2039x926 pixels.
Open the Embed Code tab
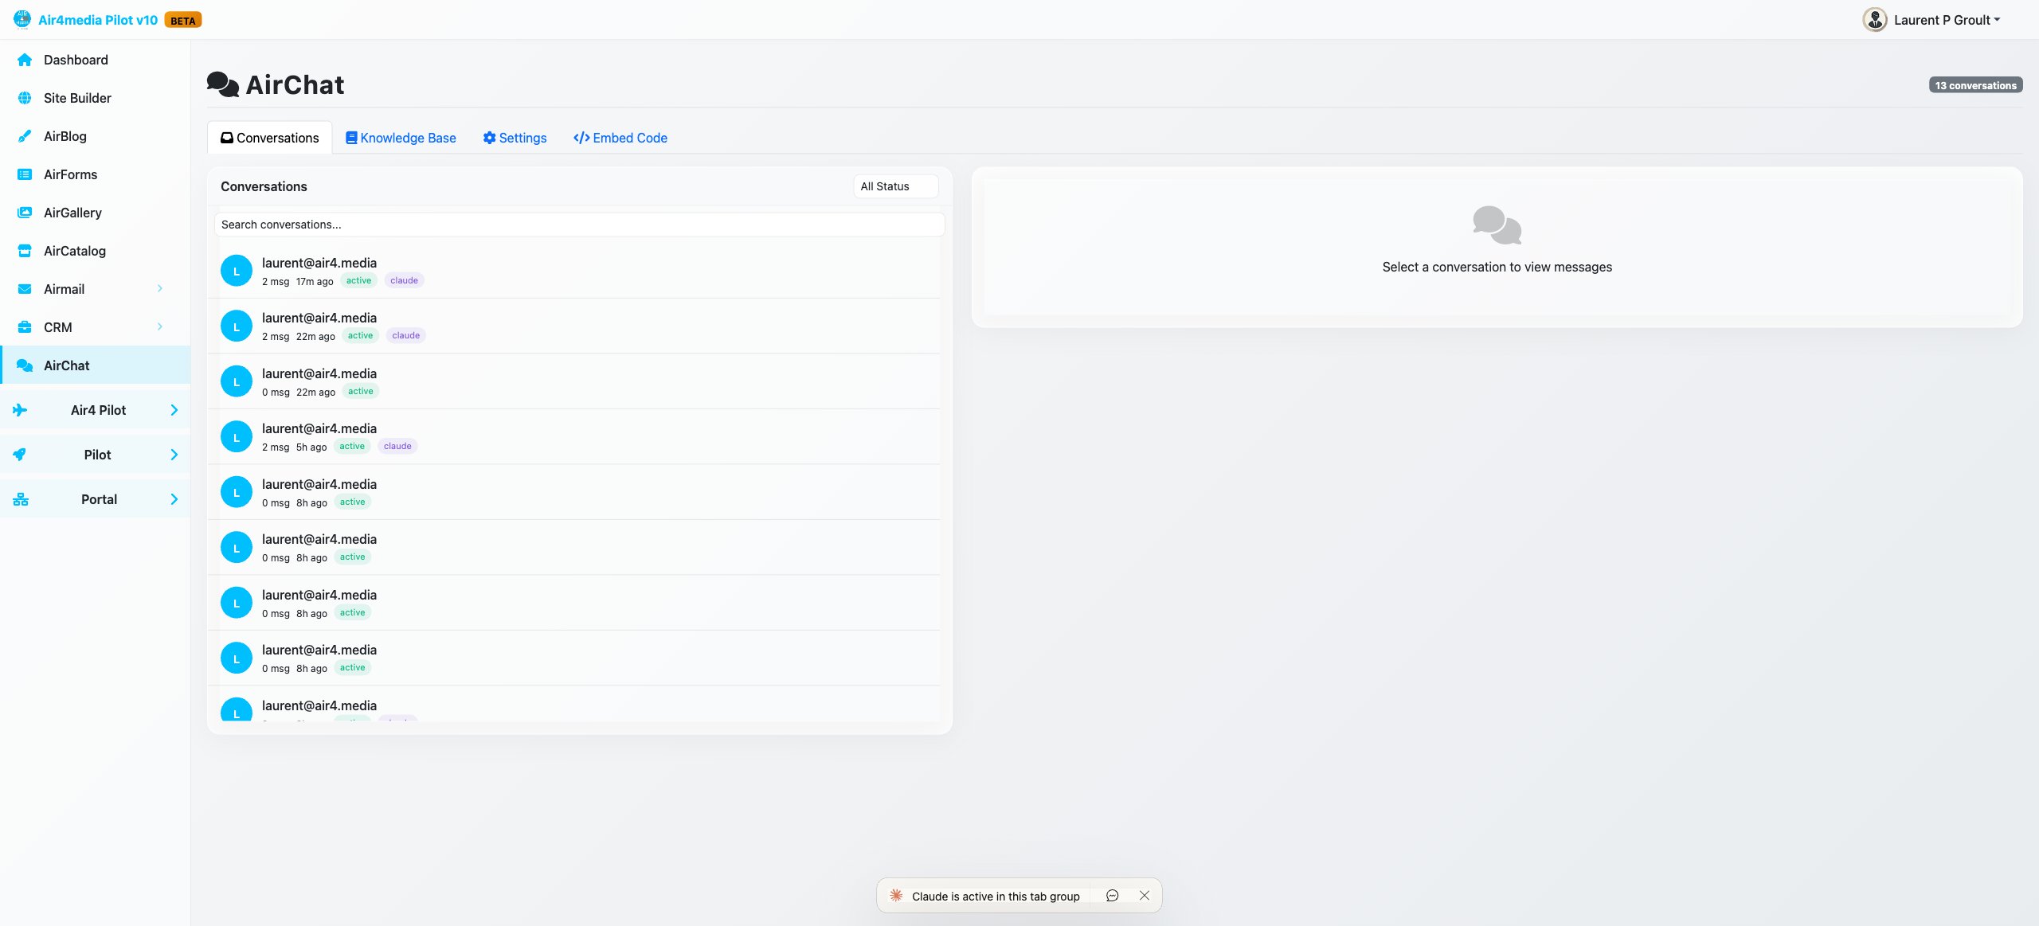tap(620, 137)
